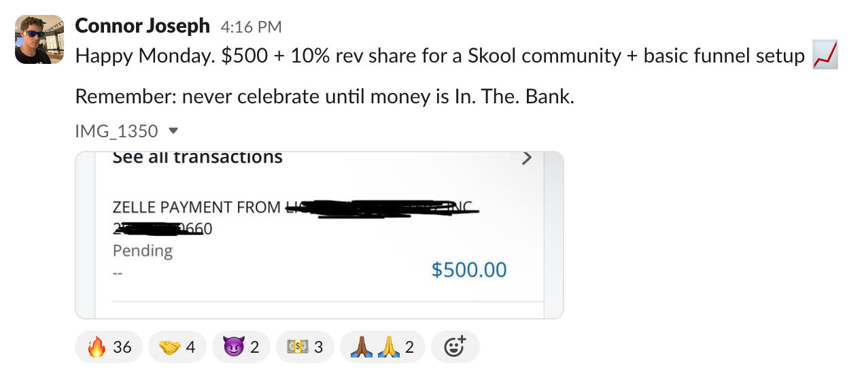Open Connor Joseph's profile from his name
Viewport: 862px width, 382px height.
(x=142, y=26)
